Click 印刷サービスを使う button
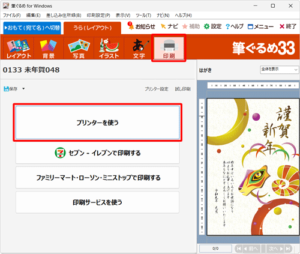 [x=98, y=202]
